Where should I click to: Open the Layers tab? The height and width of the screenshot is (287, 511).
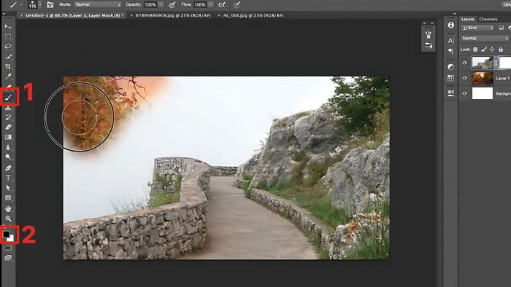pyautogui.click(x=468, y=19)
